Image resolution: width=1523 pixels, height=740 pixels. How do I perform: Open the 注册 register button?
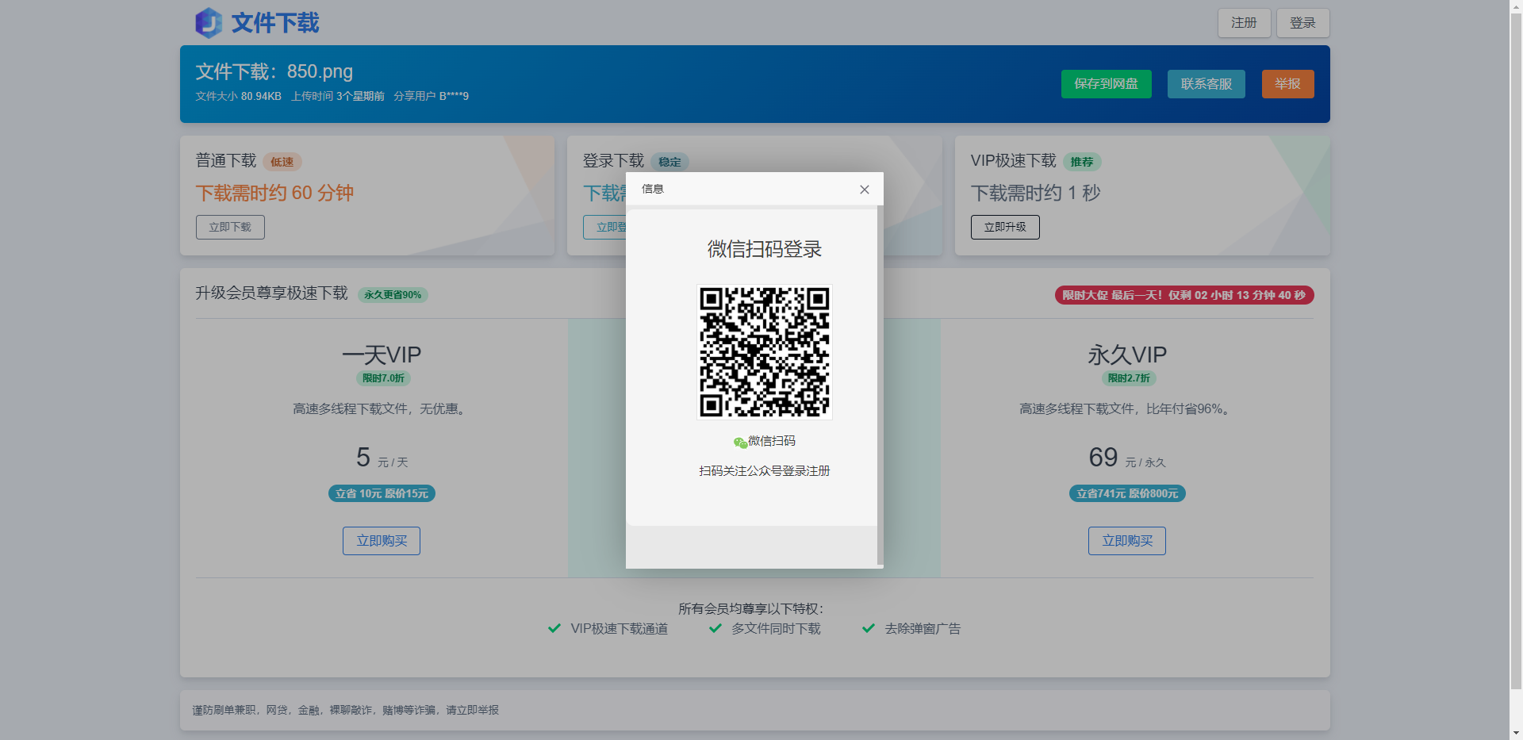(1244, 23)
